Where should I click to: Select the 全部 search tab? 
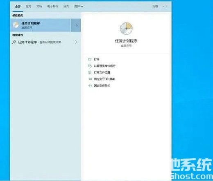(x=18, y=7)
